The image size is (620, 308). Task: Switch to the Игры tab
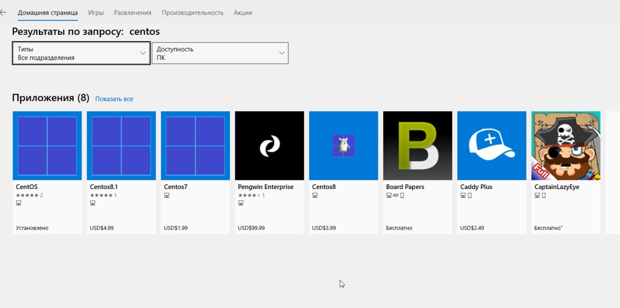[x=96, y=13]
